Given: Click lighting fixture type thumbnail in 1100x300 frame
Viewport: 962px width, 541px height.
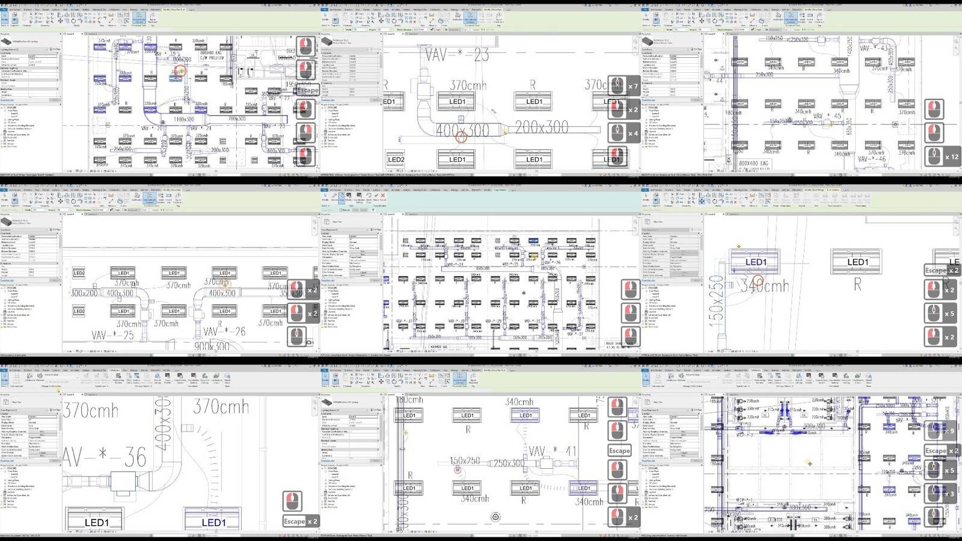Looking at the screenshot, I should (7, 41).
